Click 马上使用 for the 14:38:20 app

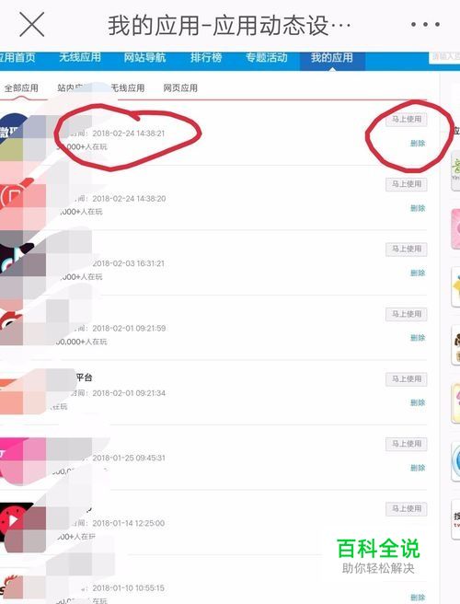pos(406,184)
